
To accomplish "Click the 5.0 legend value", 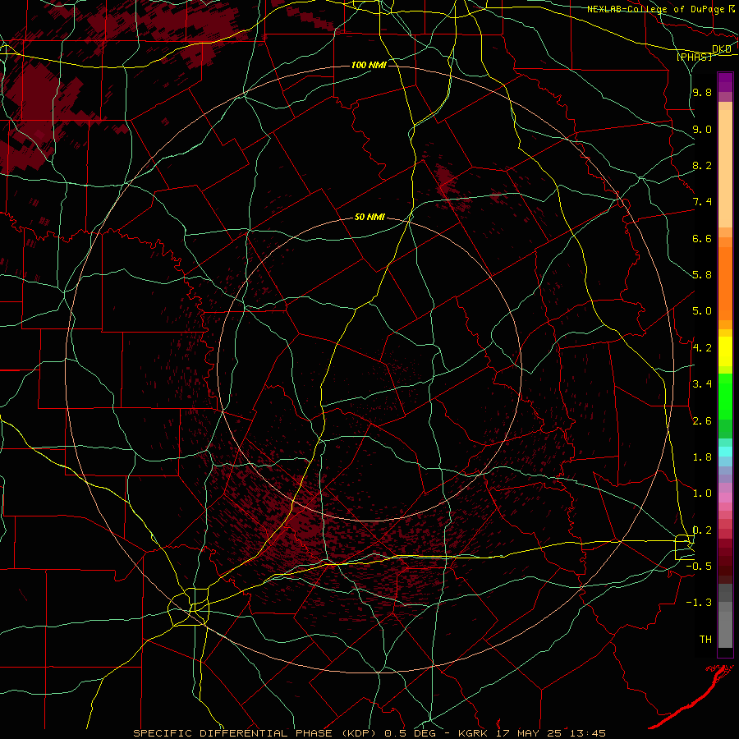I will pyautogui.click(x=702, y=311).
